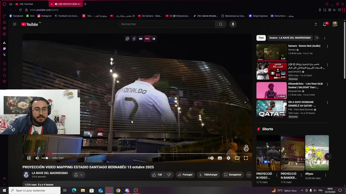This screenshot has height=194, width=346.
Task: Mute the video volume speaker
Action: [37, 158]
